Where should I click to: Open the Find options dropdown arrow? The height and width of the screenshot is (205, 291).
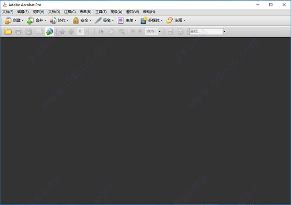click(x=224, y=32)
